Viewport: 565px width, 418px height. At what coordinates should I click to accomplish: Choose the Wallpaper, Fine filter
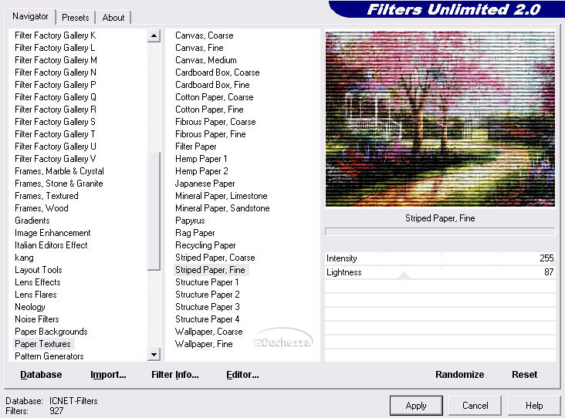(204, 344)
